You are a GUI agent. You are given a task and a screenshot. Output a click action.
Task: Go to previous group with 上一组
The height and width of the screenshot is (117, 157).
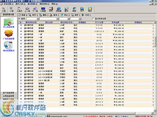coord(27,10)
